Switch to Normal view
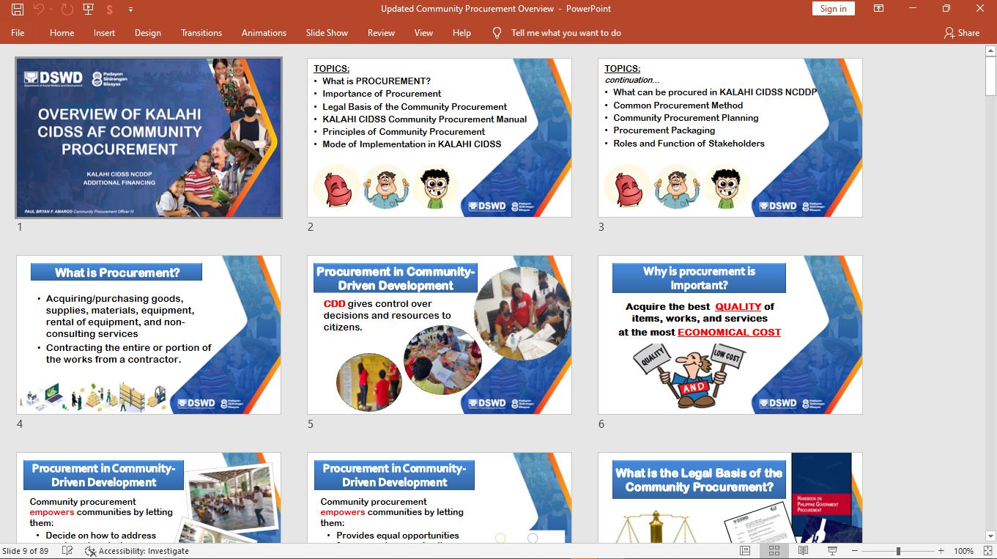Screen dimensions: 997x559 pos(745,551)
